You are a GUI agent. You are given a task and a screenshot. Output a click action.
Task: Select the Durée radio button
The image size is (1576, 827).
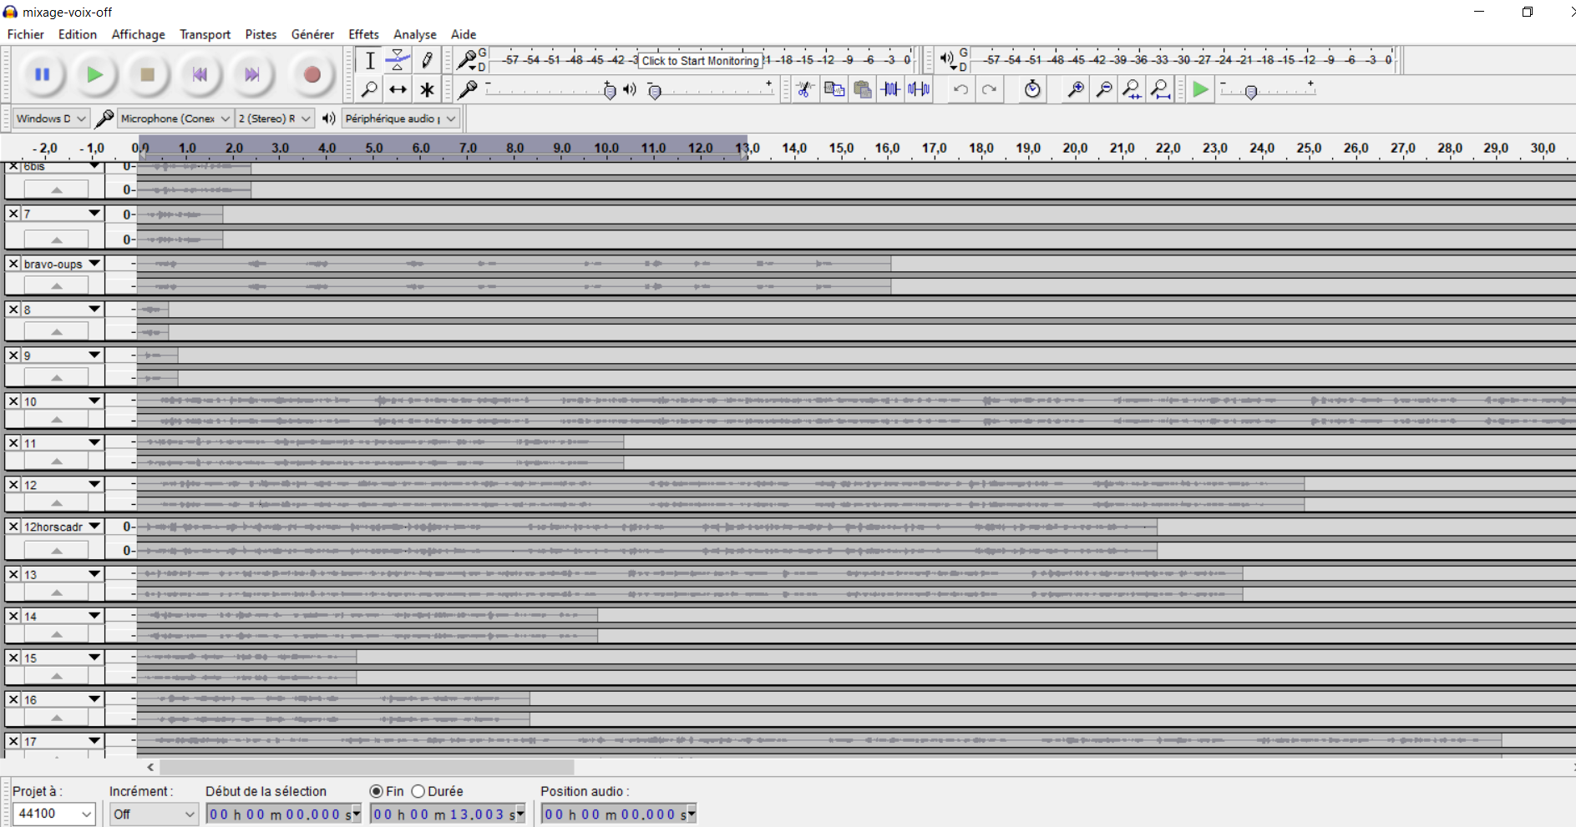[x=418, y=791]
